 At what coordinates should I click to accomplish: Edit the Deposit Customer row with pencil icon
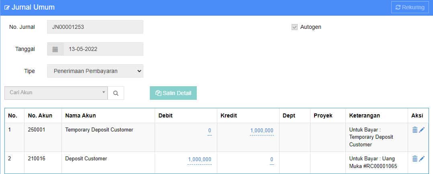[422, 159]
